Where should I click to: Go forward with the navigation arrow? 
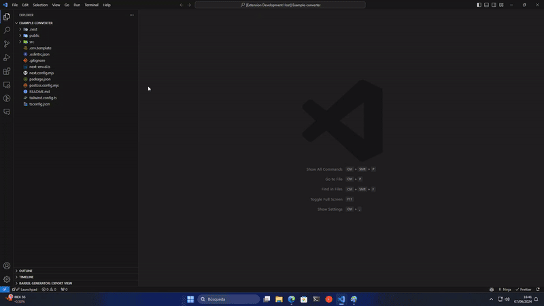click(189, 5)
